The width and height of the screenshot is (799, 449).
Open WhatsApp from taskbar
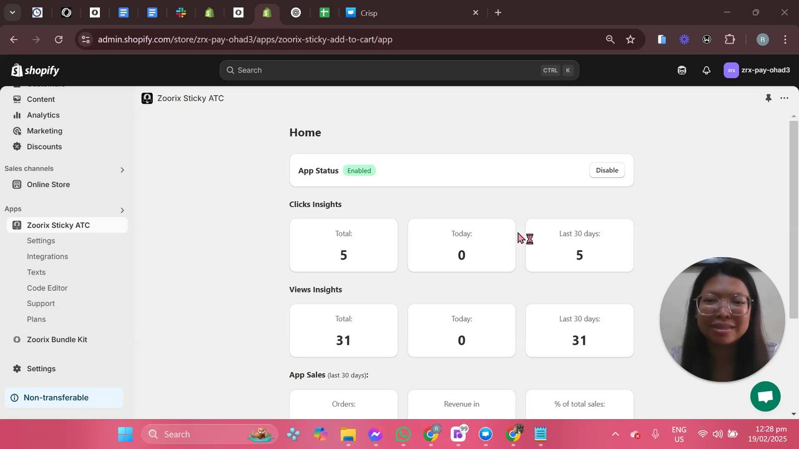403,434
